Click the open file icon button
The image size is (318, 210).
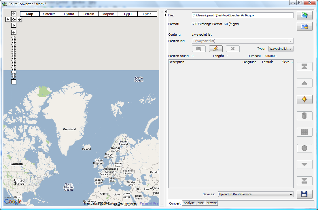(304, 16)
